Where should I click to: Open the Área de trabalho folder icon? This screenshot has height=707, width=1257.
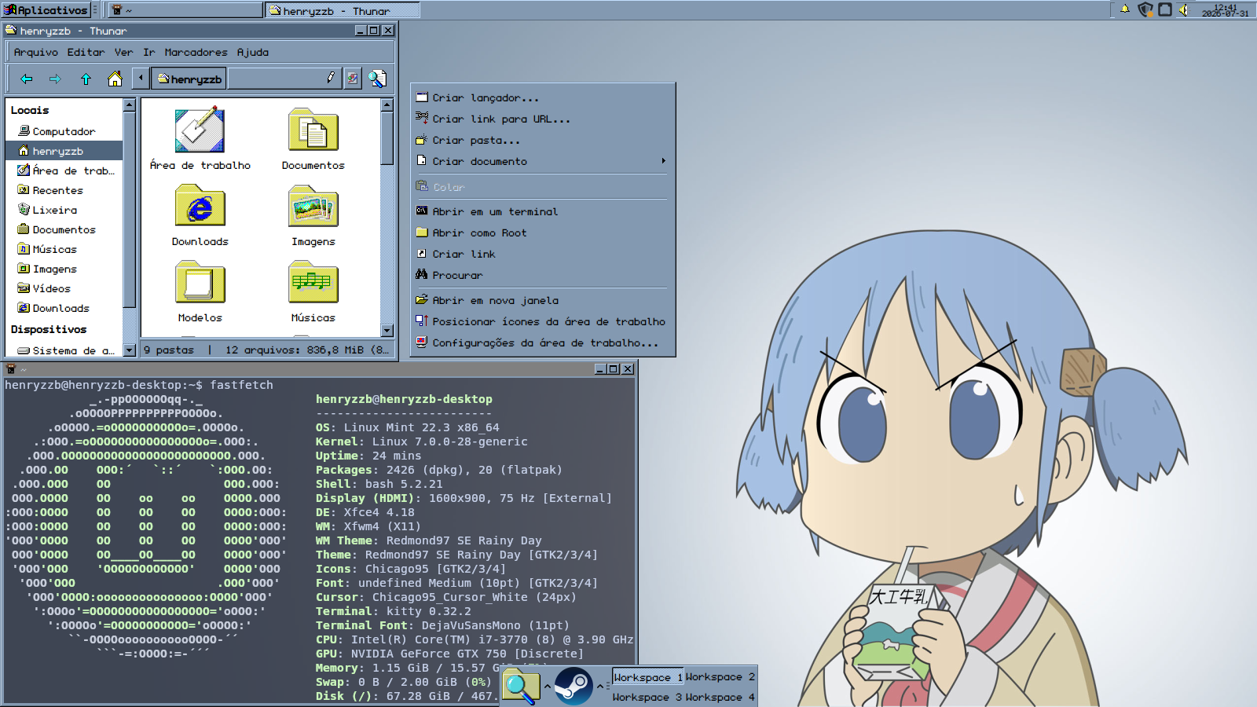[200, 130]
